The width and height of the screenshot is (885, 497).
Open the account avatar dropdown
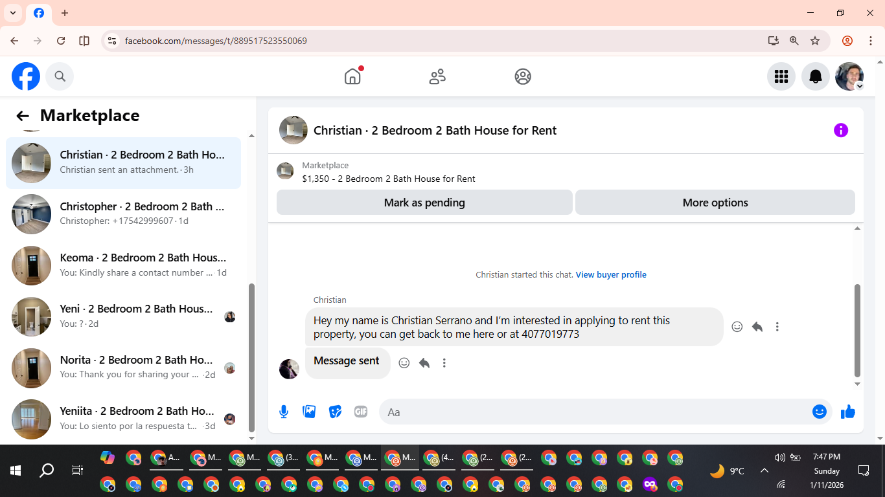click(x=849, y=76)
